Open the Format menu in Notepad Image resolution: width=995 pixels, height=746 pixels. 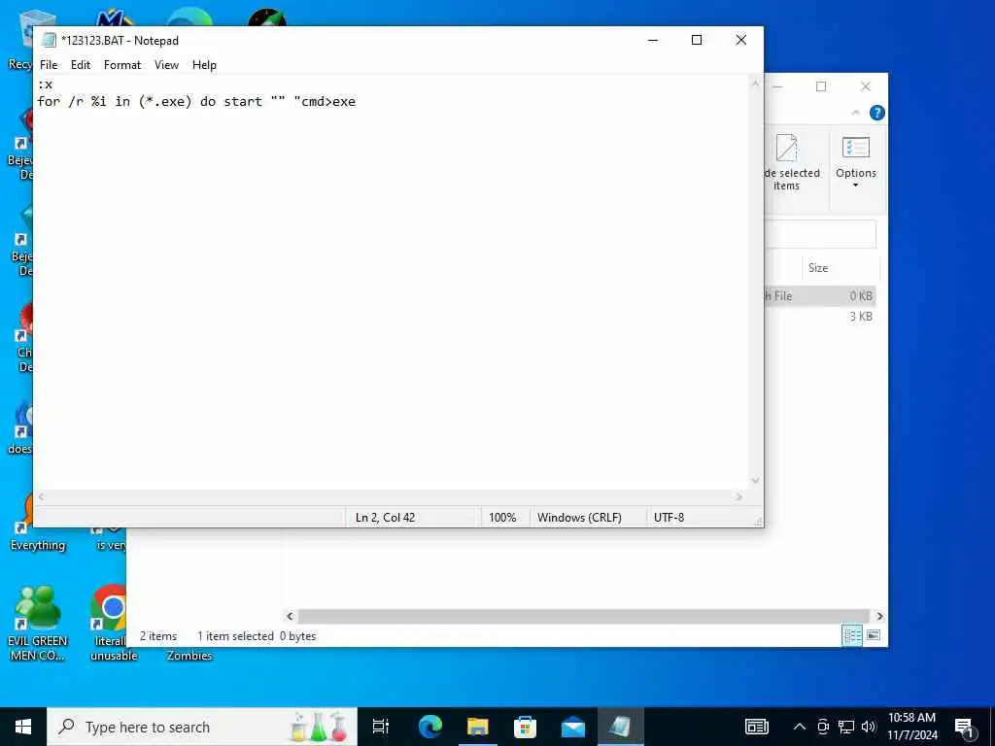point(122,65)
